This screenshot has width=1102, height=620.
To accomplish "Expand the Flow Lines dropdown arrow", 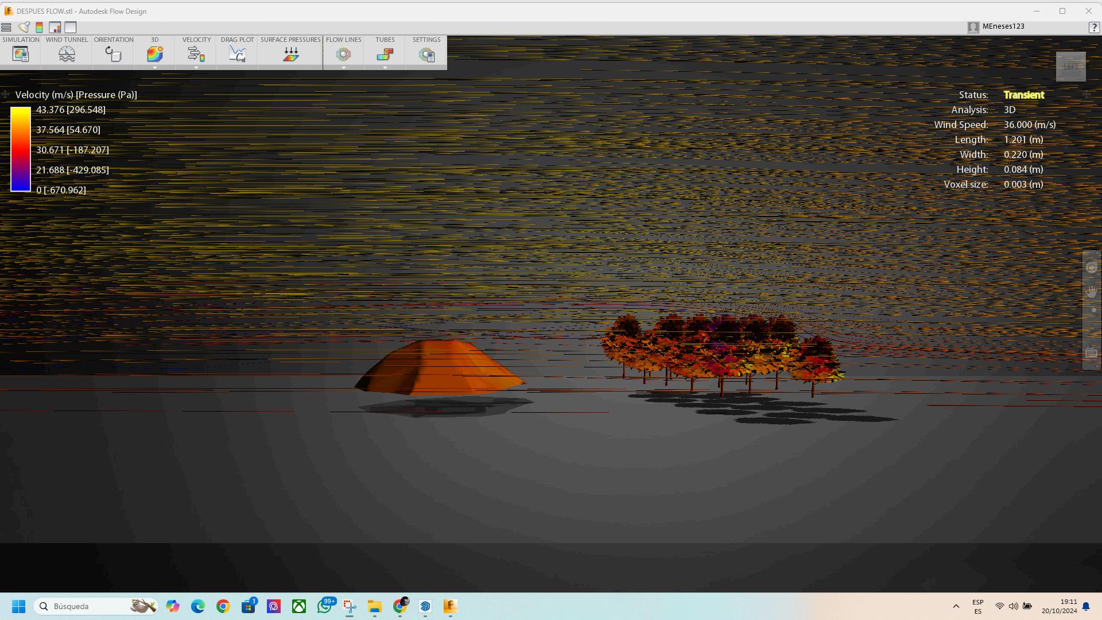I will coord(344,68).
